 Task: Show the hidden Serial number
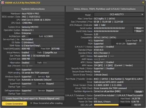click(x=139, y=28)
